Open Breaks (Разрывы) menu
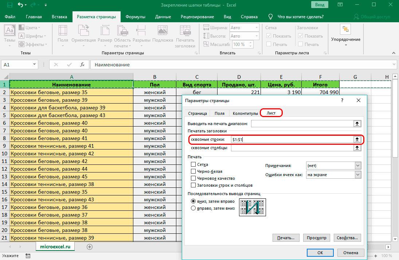 [x=141, y=36]
